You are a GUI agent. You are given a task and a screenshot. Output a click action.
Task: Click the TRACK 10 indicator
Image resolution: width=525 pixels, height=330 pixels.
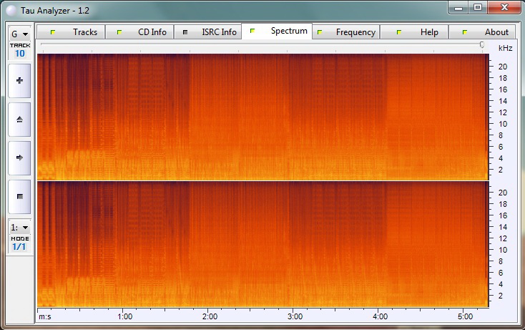(x=19, y=50)
